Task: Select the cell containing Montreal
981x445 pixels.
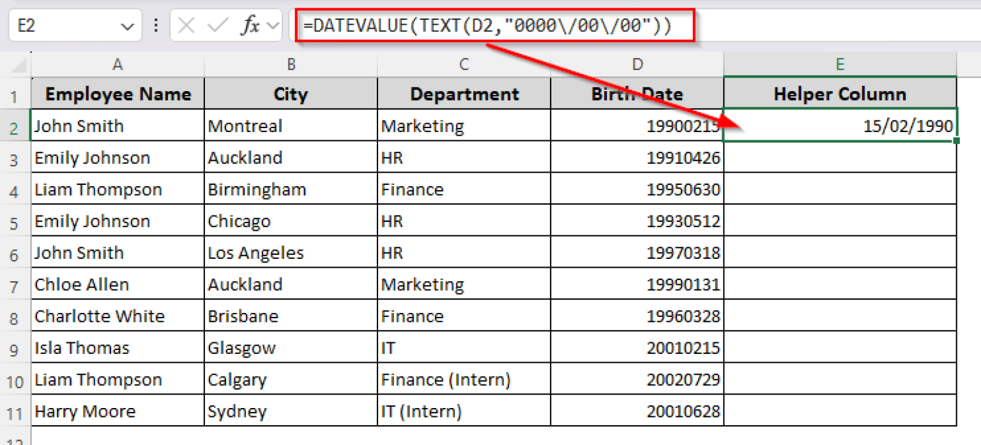Action: coord(291,126)
